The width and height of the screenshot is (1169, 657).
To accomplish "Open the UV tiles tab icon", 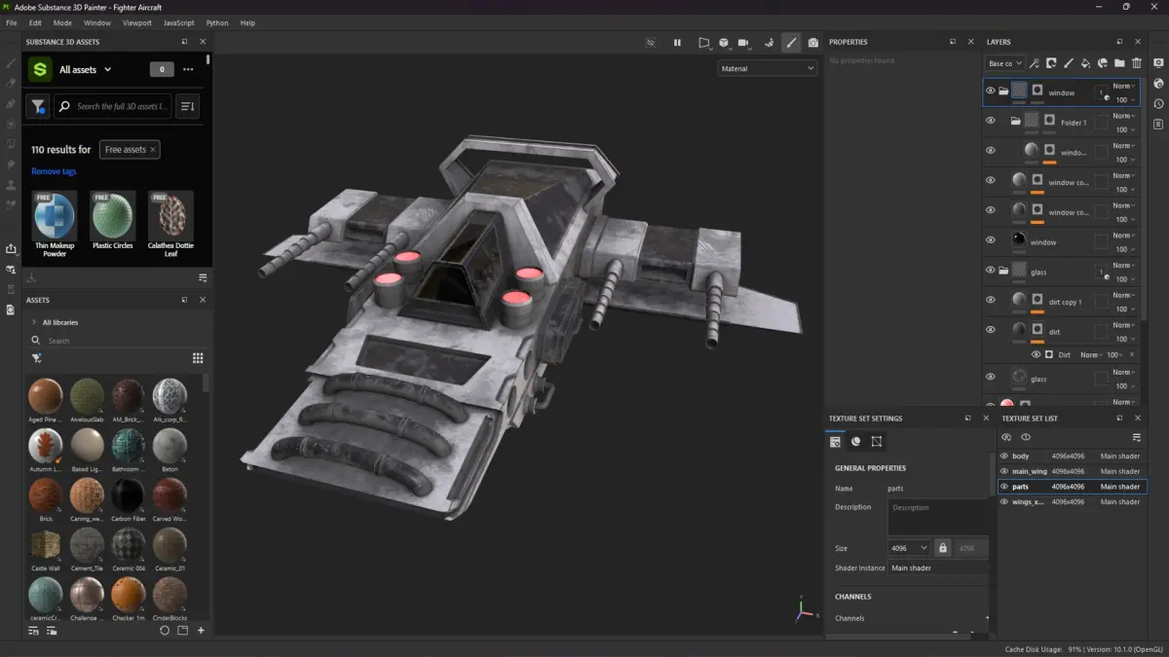I will [x=877, y=442].
